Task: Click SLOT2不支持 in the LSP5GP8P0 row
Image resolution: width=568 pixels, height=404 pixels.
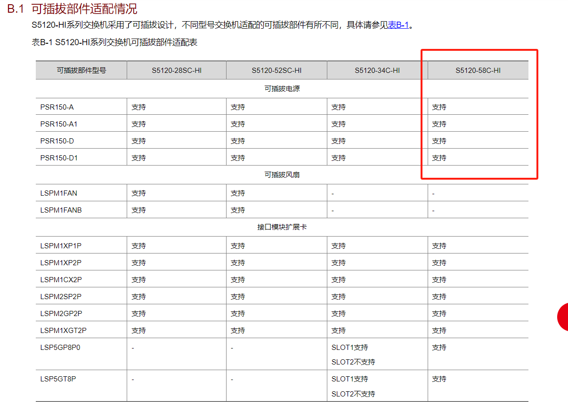Action: point(353,362)
